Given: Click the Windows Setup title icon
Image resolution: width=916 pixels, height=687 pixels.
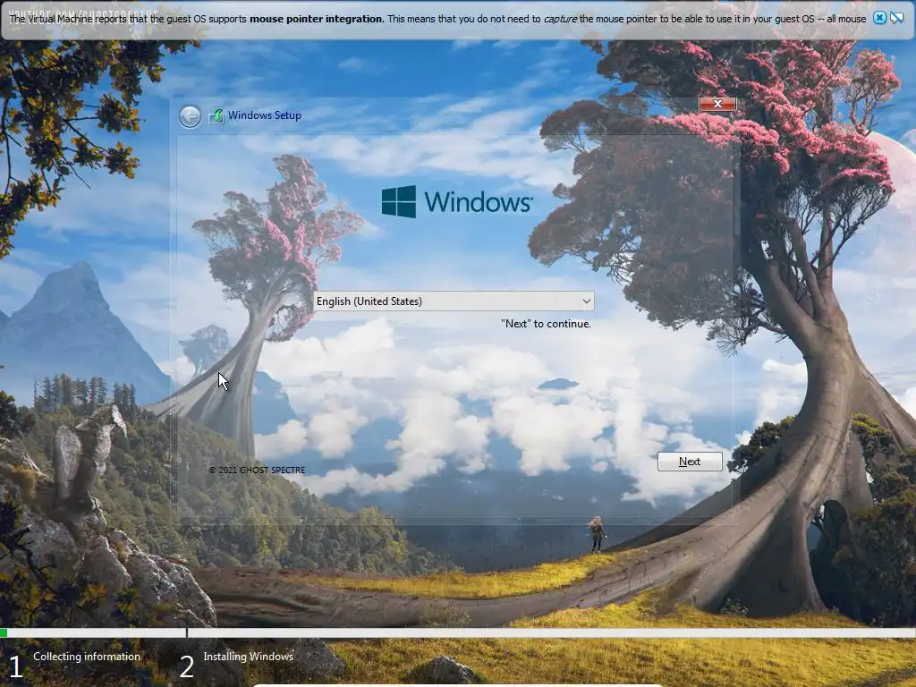Looking at the screenshot, I should click(216, 115).
